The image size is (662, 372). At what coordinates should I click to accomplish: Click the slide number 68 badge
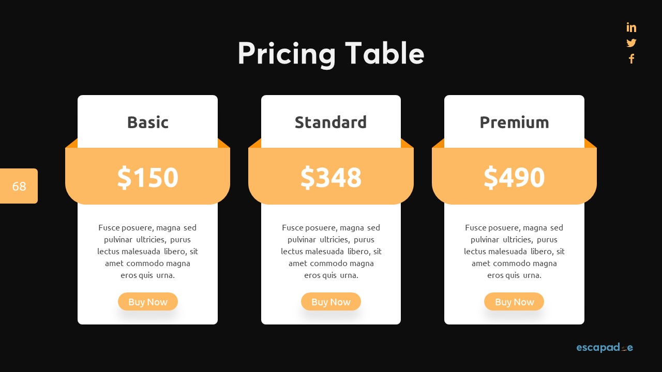tap(19, 186)
